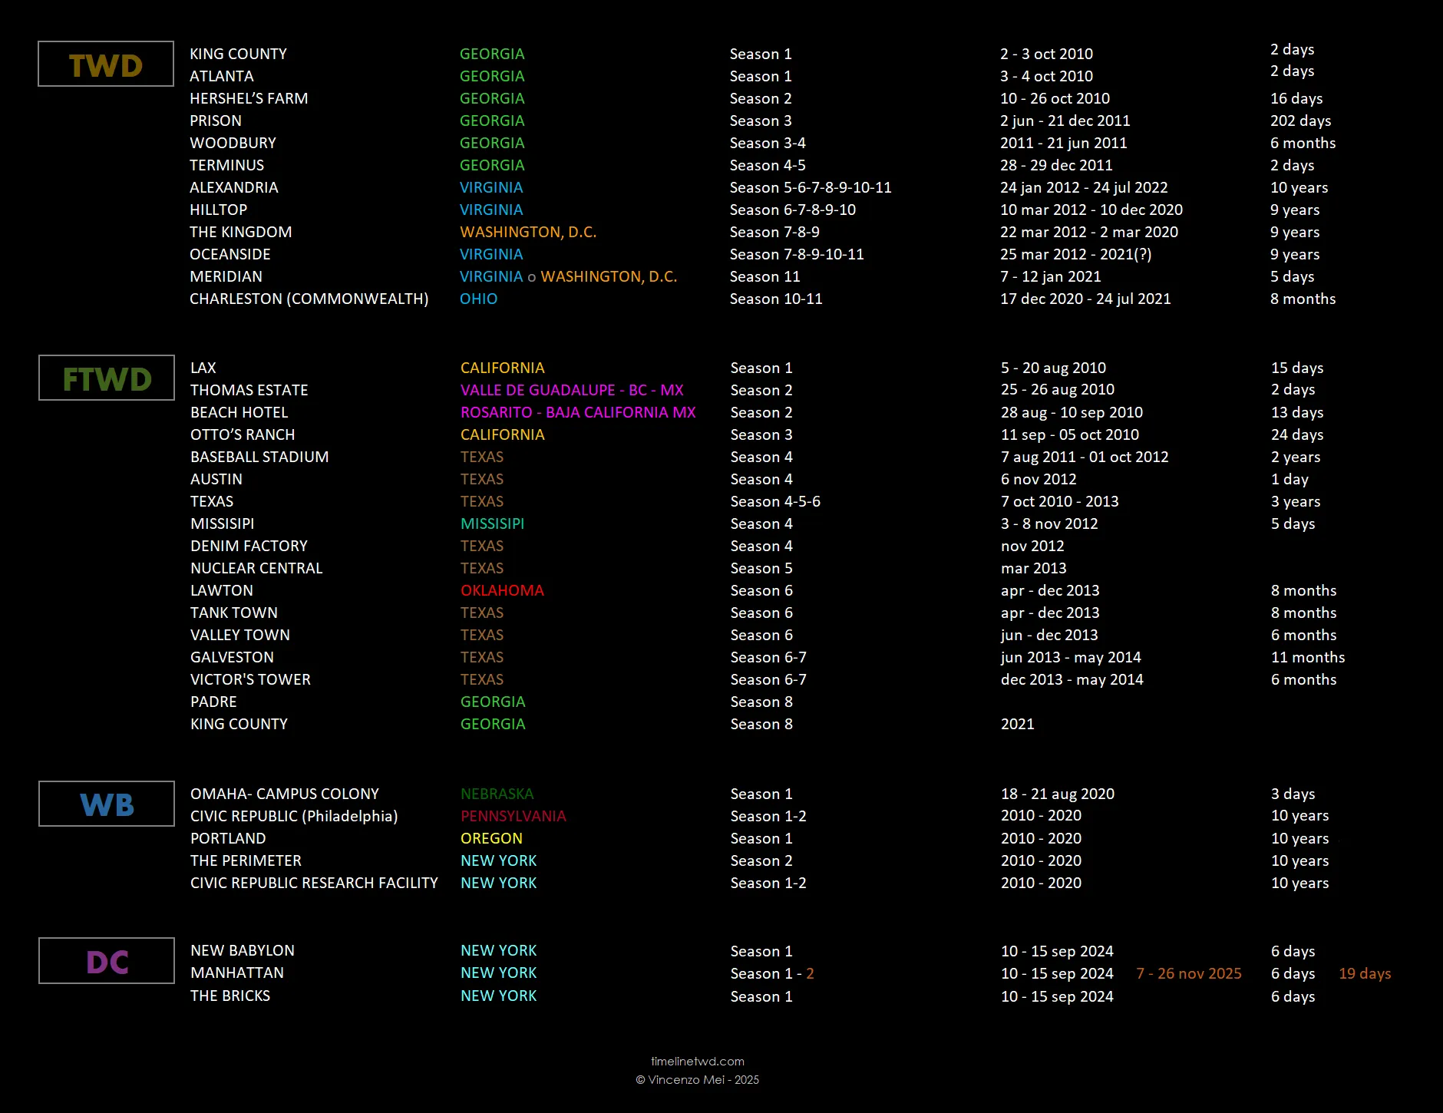Select HERSHEL'S FARM location name
1443x1113 pixels.
pyautogui.click(x=249, y=98)
